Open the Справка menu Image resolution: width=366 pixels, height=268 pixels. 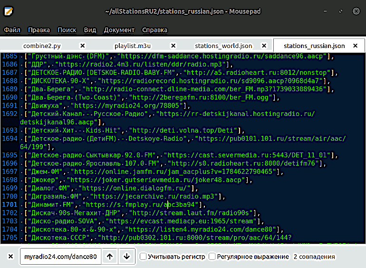[155, 30]
